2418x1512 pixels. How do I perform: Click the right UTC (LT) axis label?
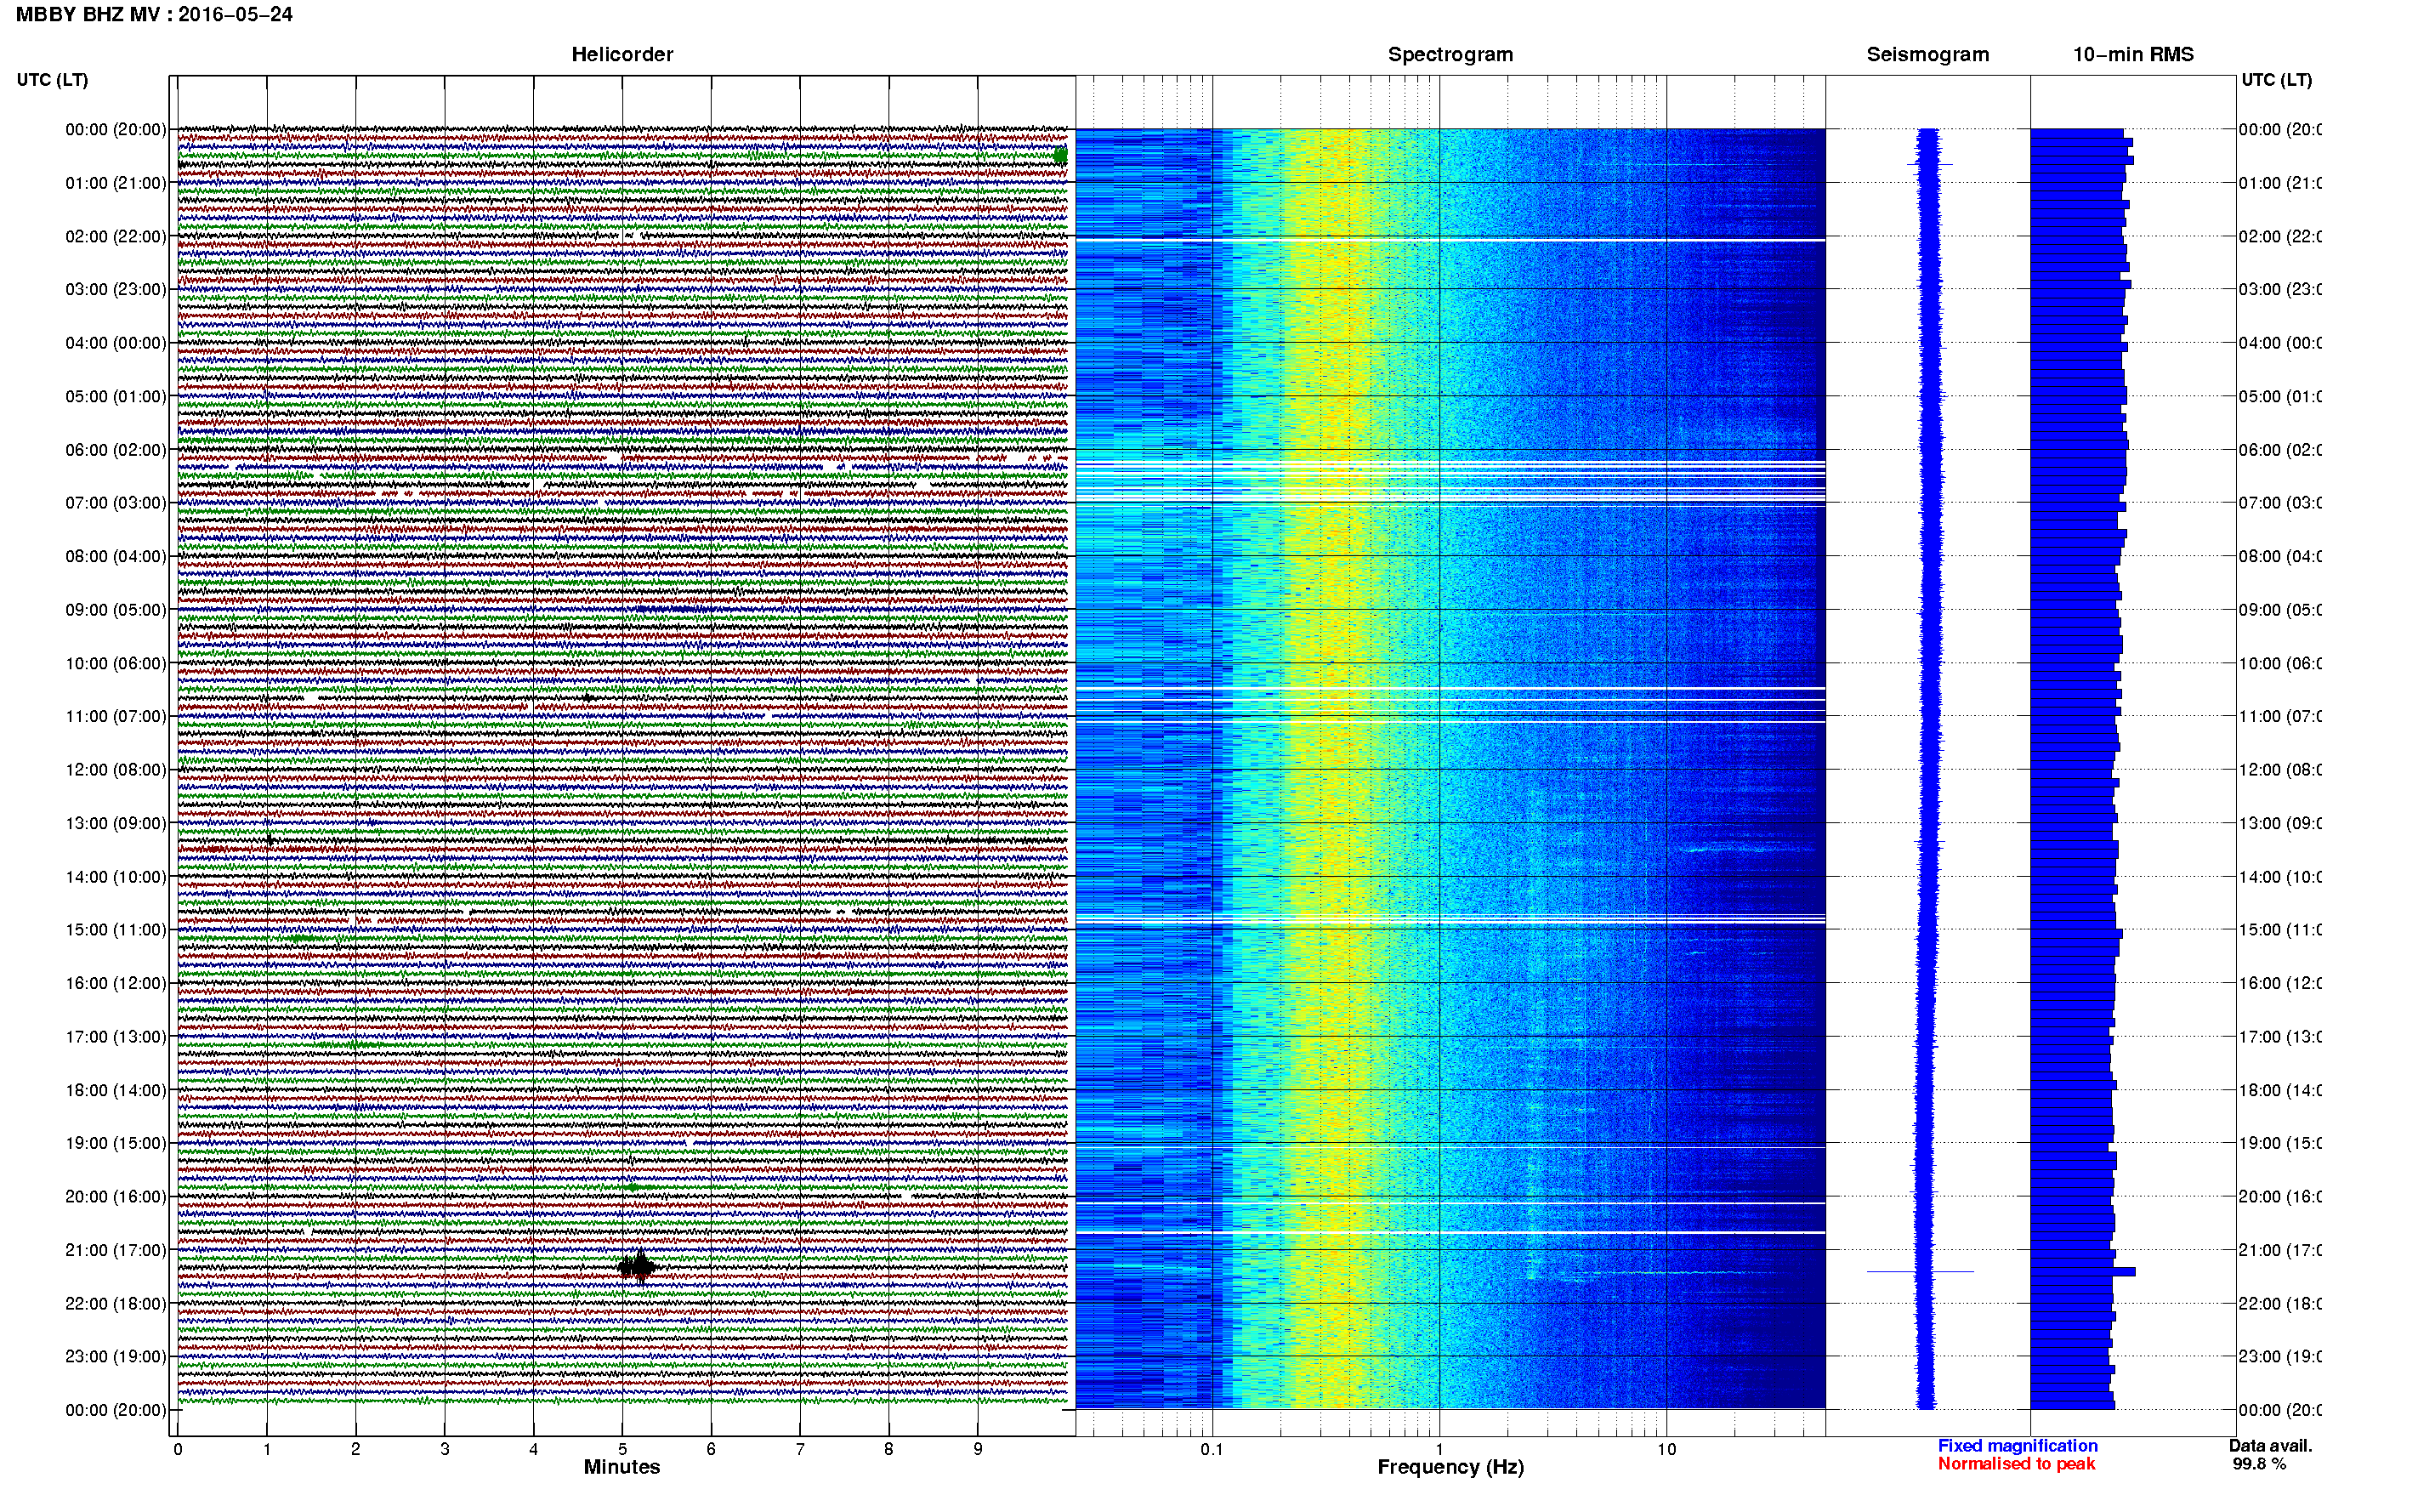pos(2276,80)
